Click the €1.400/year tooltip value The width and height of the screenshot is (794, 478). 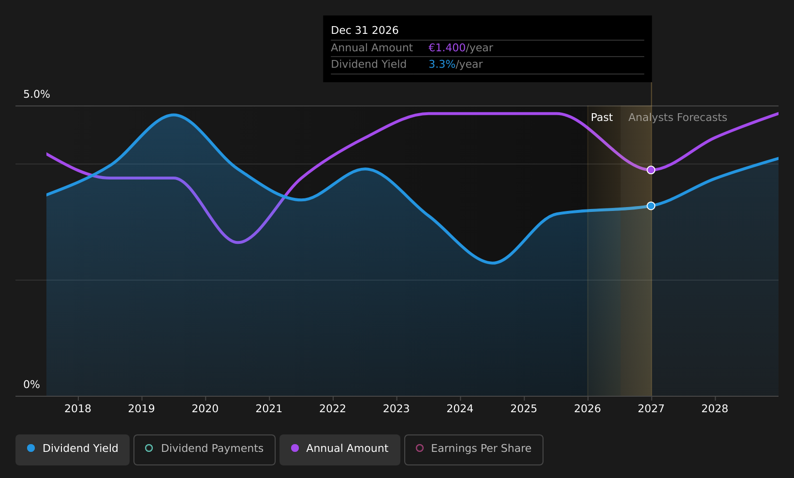pyautogui.click(x=461, y=48)
